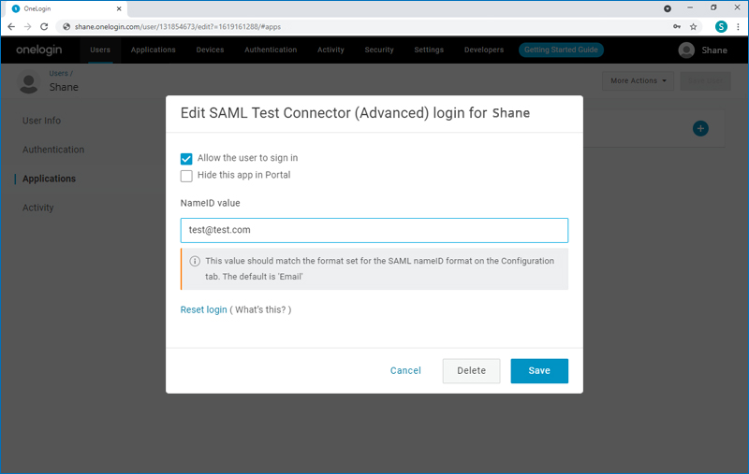Open the Chrome profile avatar

tap(721, 26)
